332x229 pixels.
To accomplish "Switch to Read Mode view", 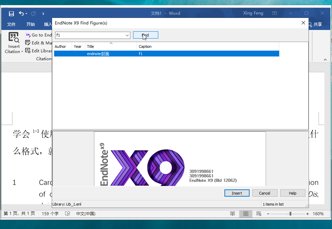I will tap(232, 214).
